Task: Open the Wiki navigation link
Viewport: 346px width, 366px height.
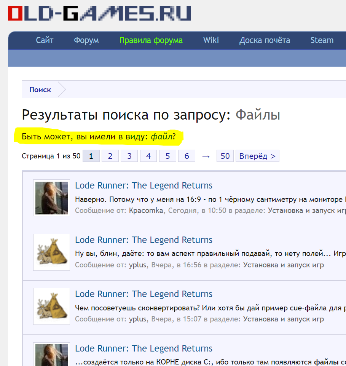Action: pos(211,40)
